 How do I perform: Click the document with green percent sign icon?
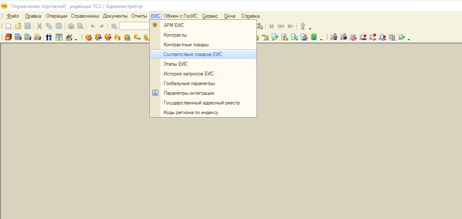[294, 37]
